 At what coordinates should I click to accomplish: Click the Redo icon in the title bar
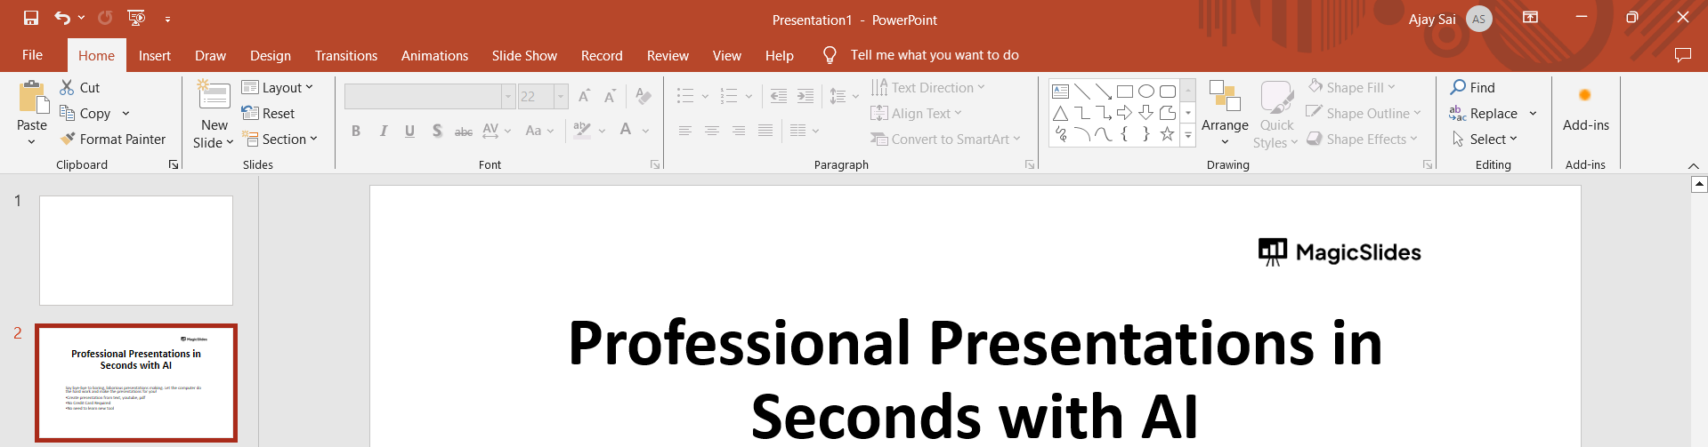pyautogui.click(x=105, y=18)
